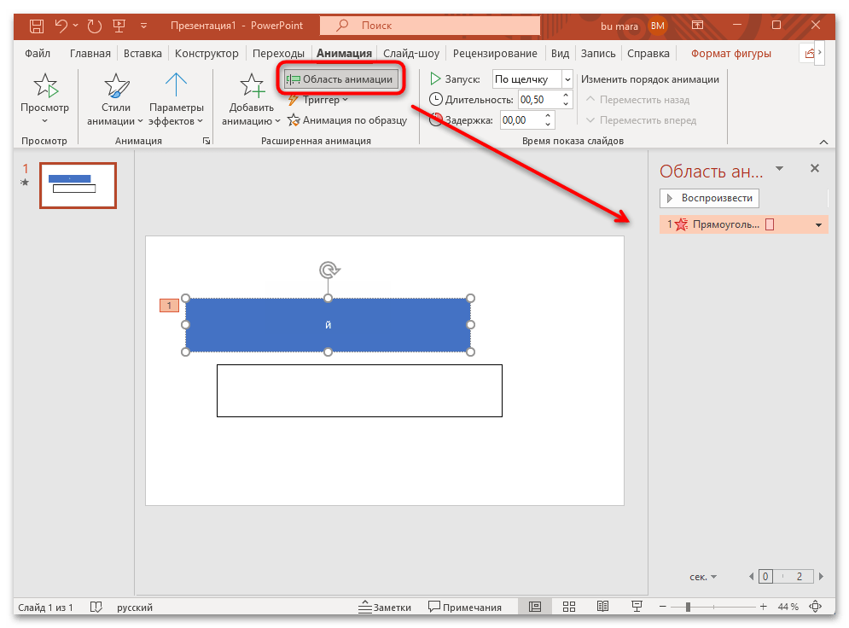Start Slide Show from the status bar
The image size is (849, 628).
[x=637, y=607]
